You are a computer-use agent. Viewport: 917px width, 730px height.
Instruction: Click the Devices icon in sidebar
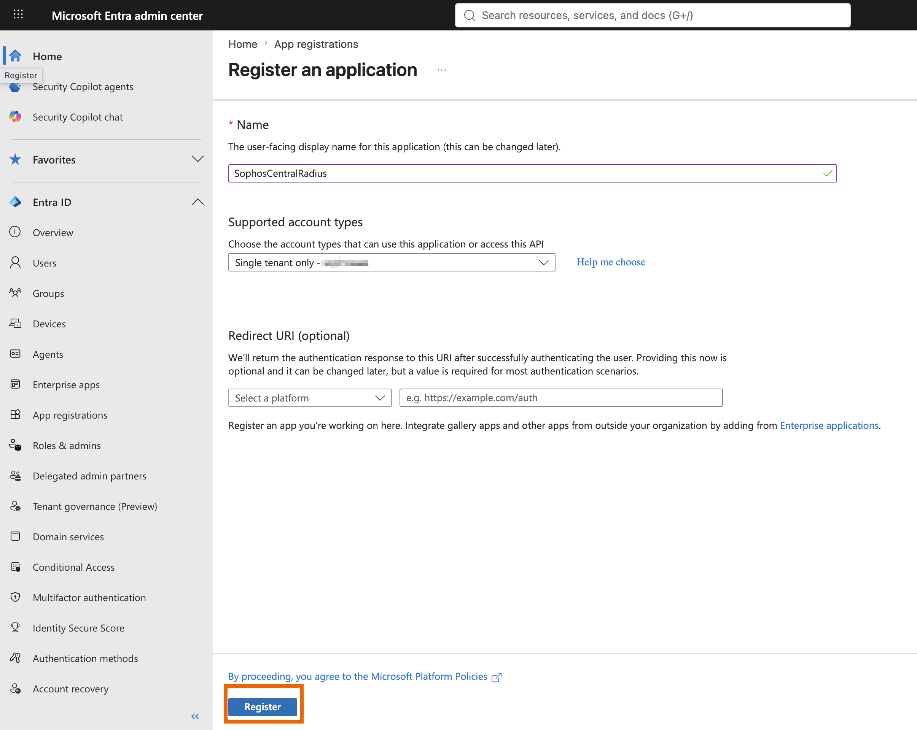pos(15,324)
